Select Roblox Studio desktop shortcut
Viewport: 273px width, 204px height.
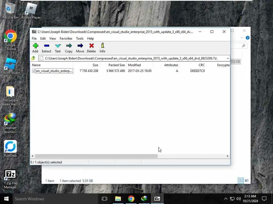coord(10,66)
